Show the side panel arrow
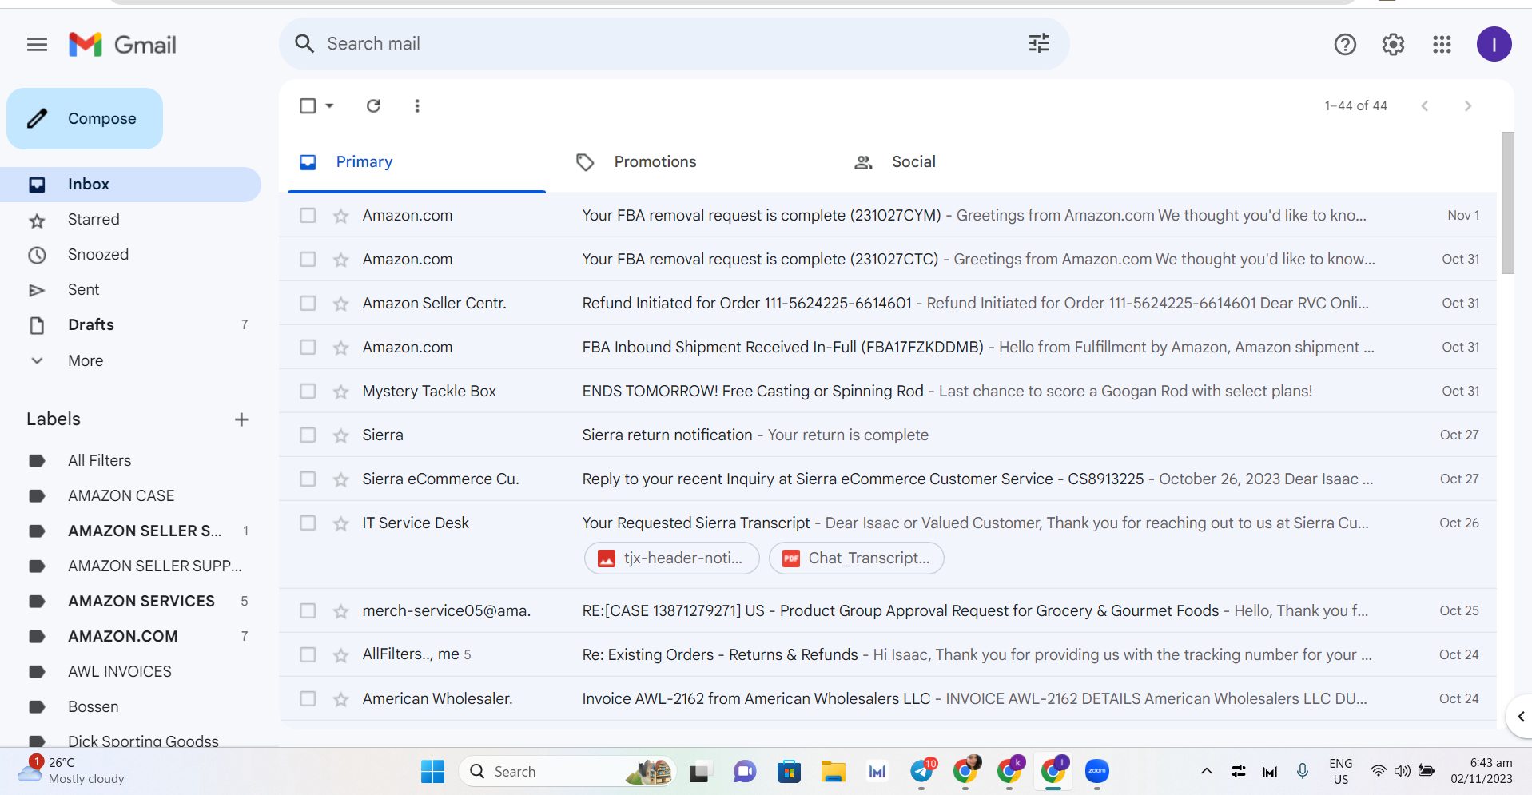This screenshot has width=1532, height=795. 1521,717
